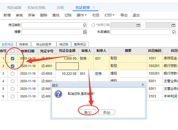This screenshot has width=178, height=130.
Task: Select the 10,222.00 amount cell
Action: pyautogui.click(x=67, y=74)
